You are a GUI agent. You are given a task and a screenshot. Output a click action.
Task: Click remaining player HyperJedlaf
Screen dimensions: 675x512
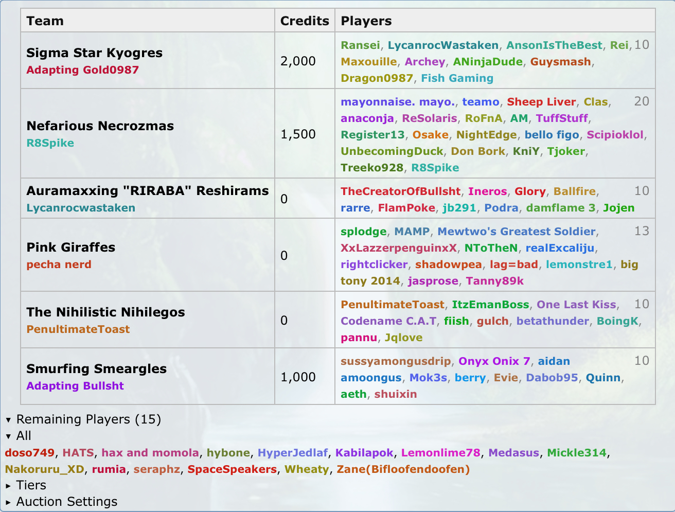tap(293, 453)
